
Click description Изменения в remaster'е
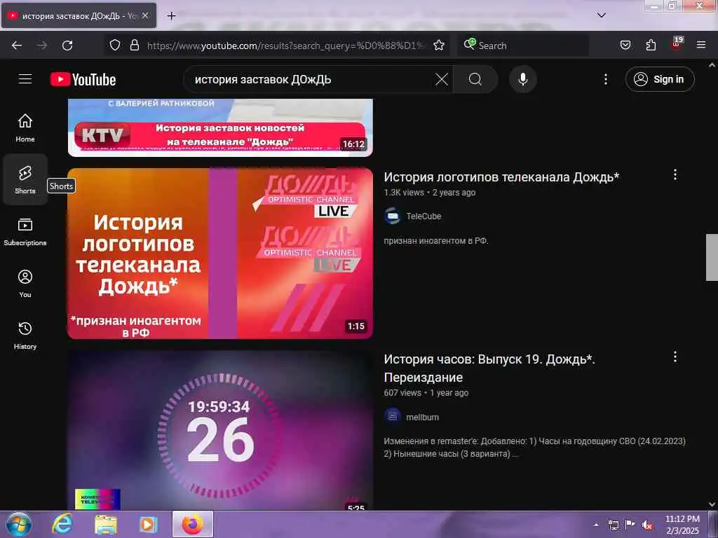pyautogui.click(x=534, y=448)
